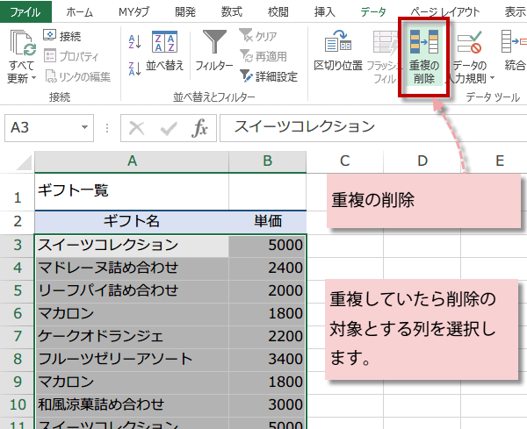Click マカロン cell in row 6
Image resolution: width=527 pixels, height=429 pixels.
click(x=132, y=314)
